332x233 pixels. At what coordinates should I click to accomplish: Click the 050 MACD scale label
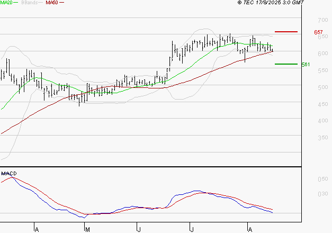coord(322,180)
